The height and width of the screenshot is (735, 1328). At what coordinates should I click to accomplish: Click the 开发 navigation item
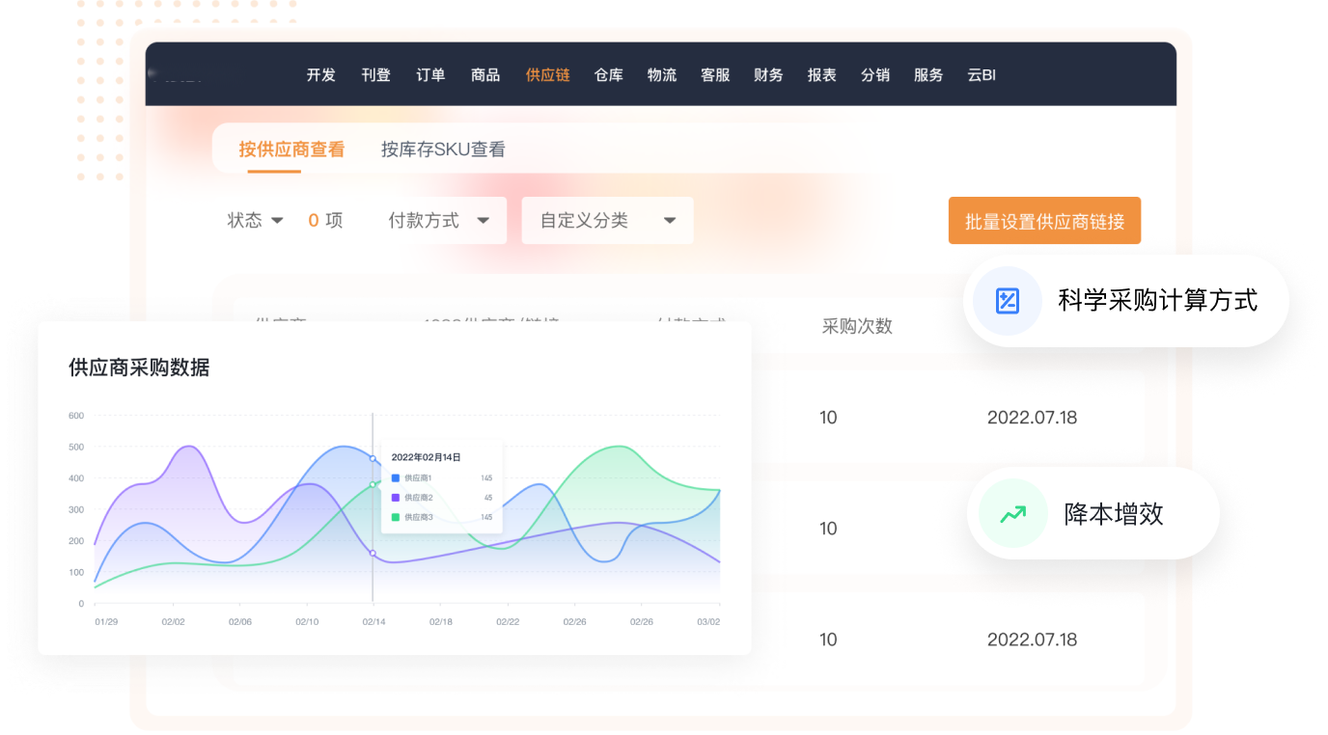320,75
